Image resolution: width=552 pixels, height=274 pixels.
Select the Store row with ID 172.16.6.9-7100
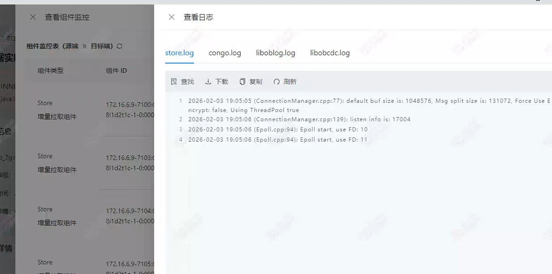(x=82, y=110)
